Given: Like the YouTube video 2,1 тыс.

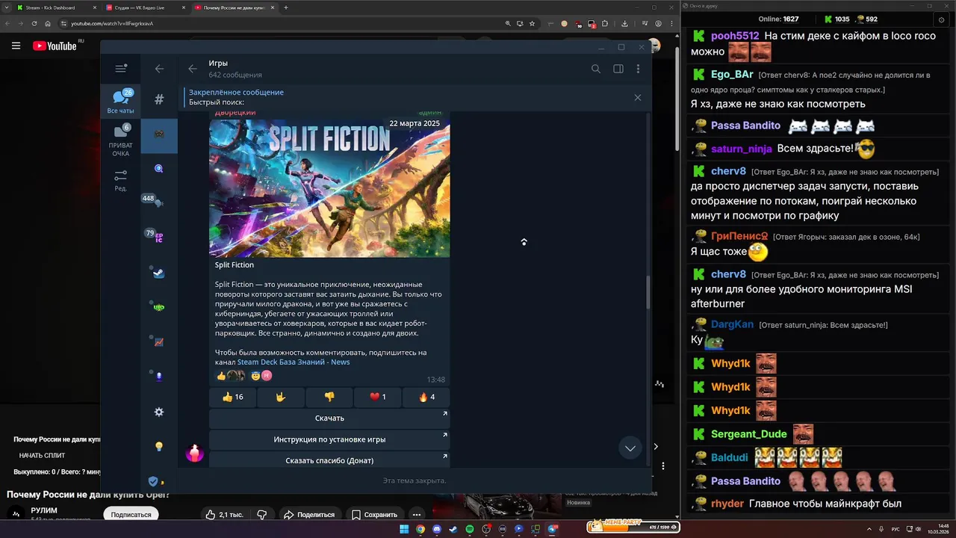Looking at the screenshot, I should click(225, 515).
